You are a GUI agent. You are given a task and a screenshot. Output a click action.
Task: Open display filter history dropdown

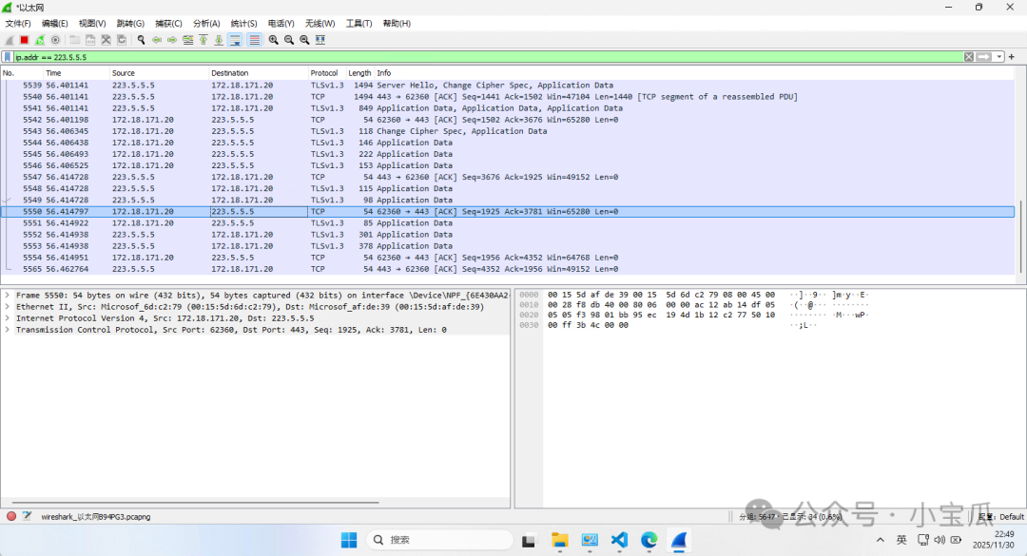pyautogui.click(x=999, y=57)
